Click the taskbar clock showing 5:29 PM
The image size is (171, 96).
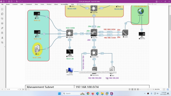click(x=163, y=93)
